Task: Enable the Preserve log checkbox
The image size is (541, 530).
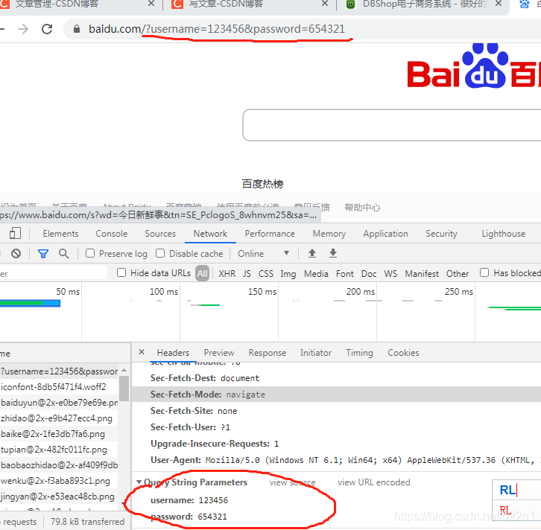Action: (90, 253)
